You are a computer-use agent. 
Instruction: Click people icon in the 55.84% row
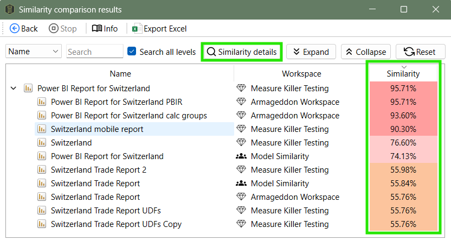coord(241,183)
